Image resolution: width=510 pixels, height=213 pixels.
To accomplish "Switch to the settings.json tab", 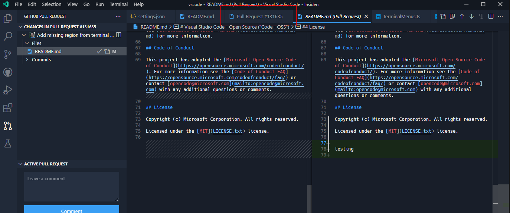I will (151, 16).
